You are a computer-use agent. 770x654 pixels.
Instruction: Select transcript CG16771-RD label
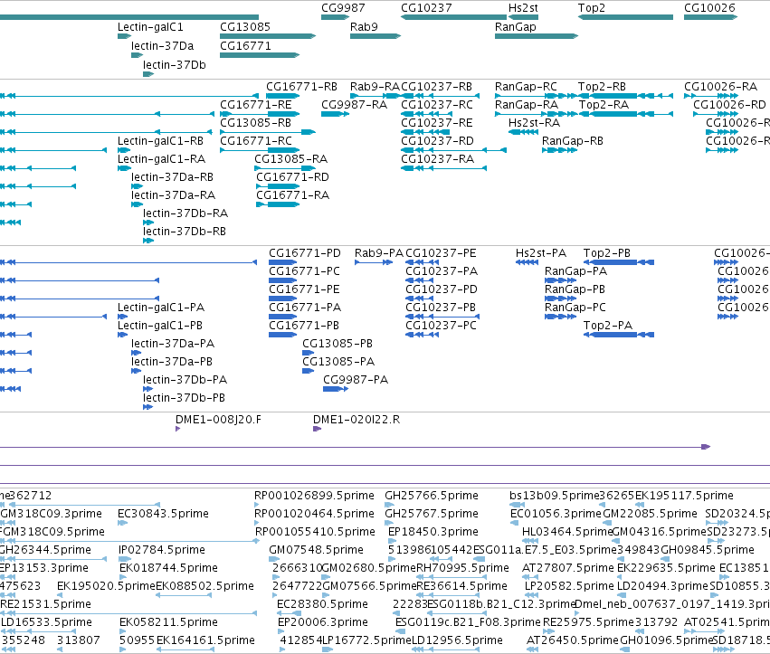pyautogui.click(x=292, y=177)
